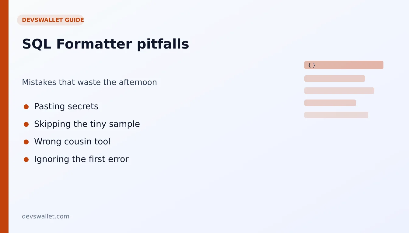Select the Skipping the tiny sample item

87,124
